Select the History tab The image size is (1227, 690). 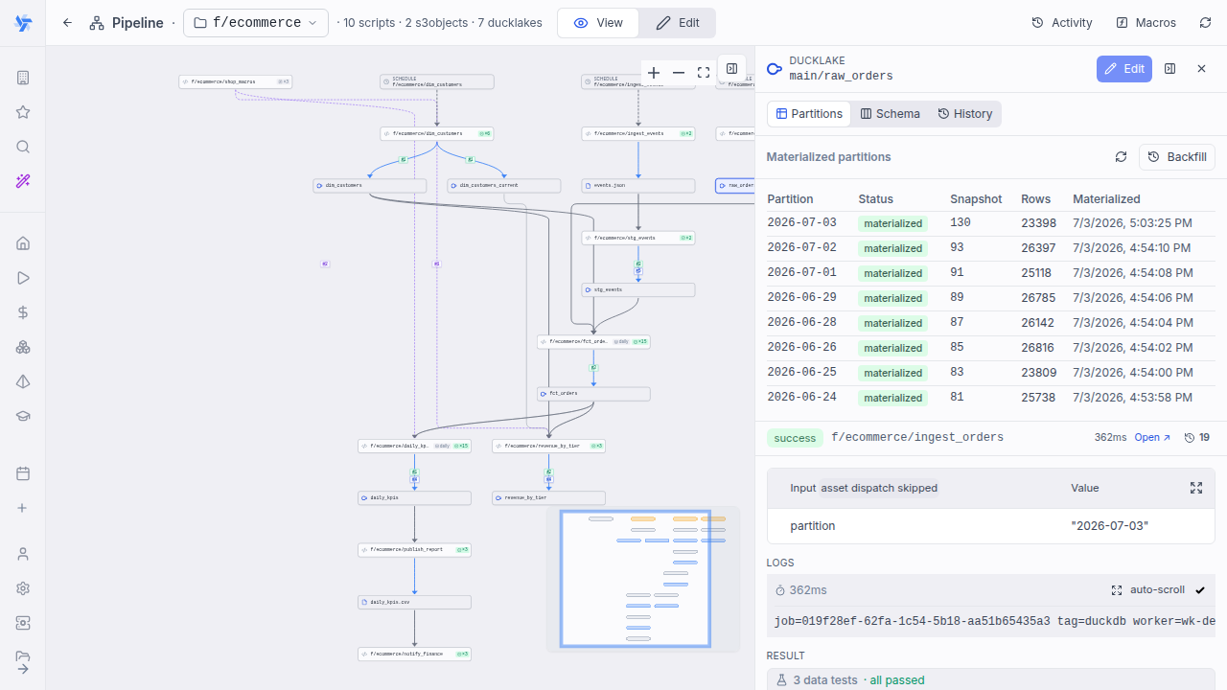coord(965,114)
